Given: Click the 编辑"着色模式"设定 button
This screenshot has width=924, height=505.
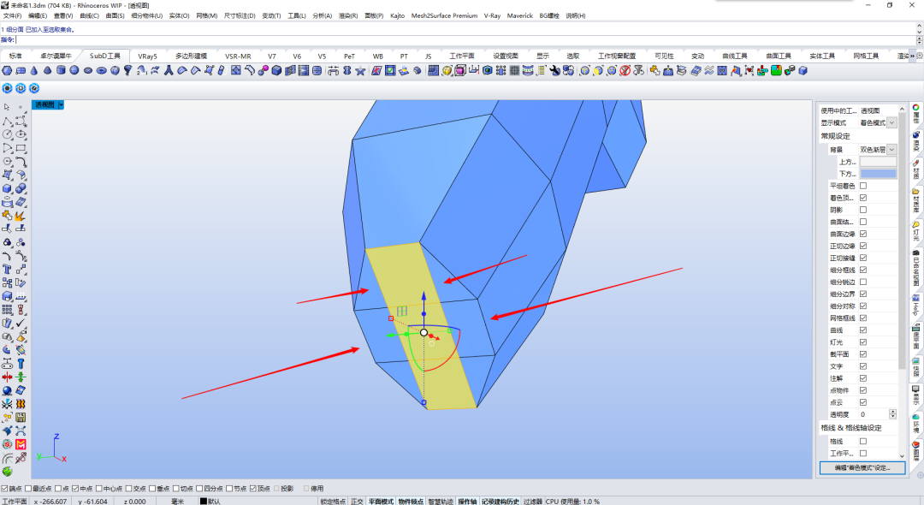Looking at the screenshot, I should [862, 468].
